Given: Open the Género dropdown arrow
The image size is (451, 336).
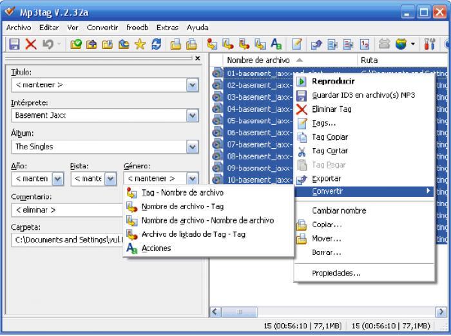Looking at the screenshot, I should coord(193,179).
